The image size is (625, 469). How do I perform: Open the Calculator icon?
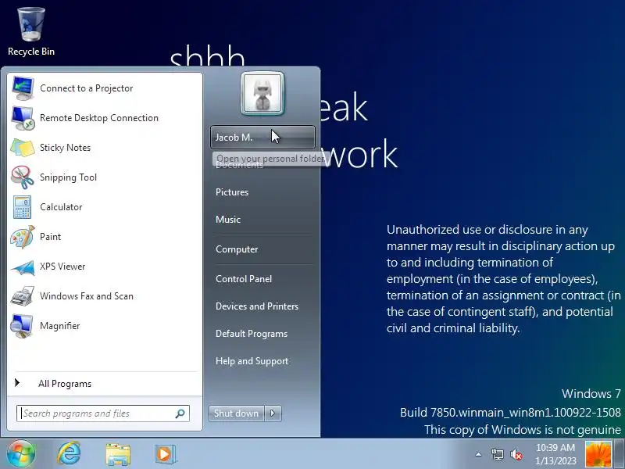pyautogui.click(x=23, y=207)
